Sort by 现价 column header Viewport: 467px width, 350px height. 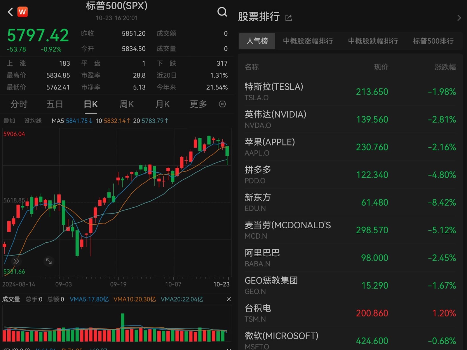tap(381, 67)
